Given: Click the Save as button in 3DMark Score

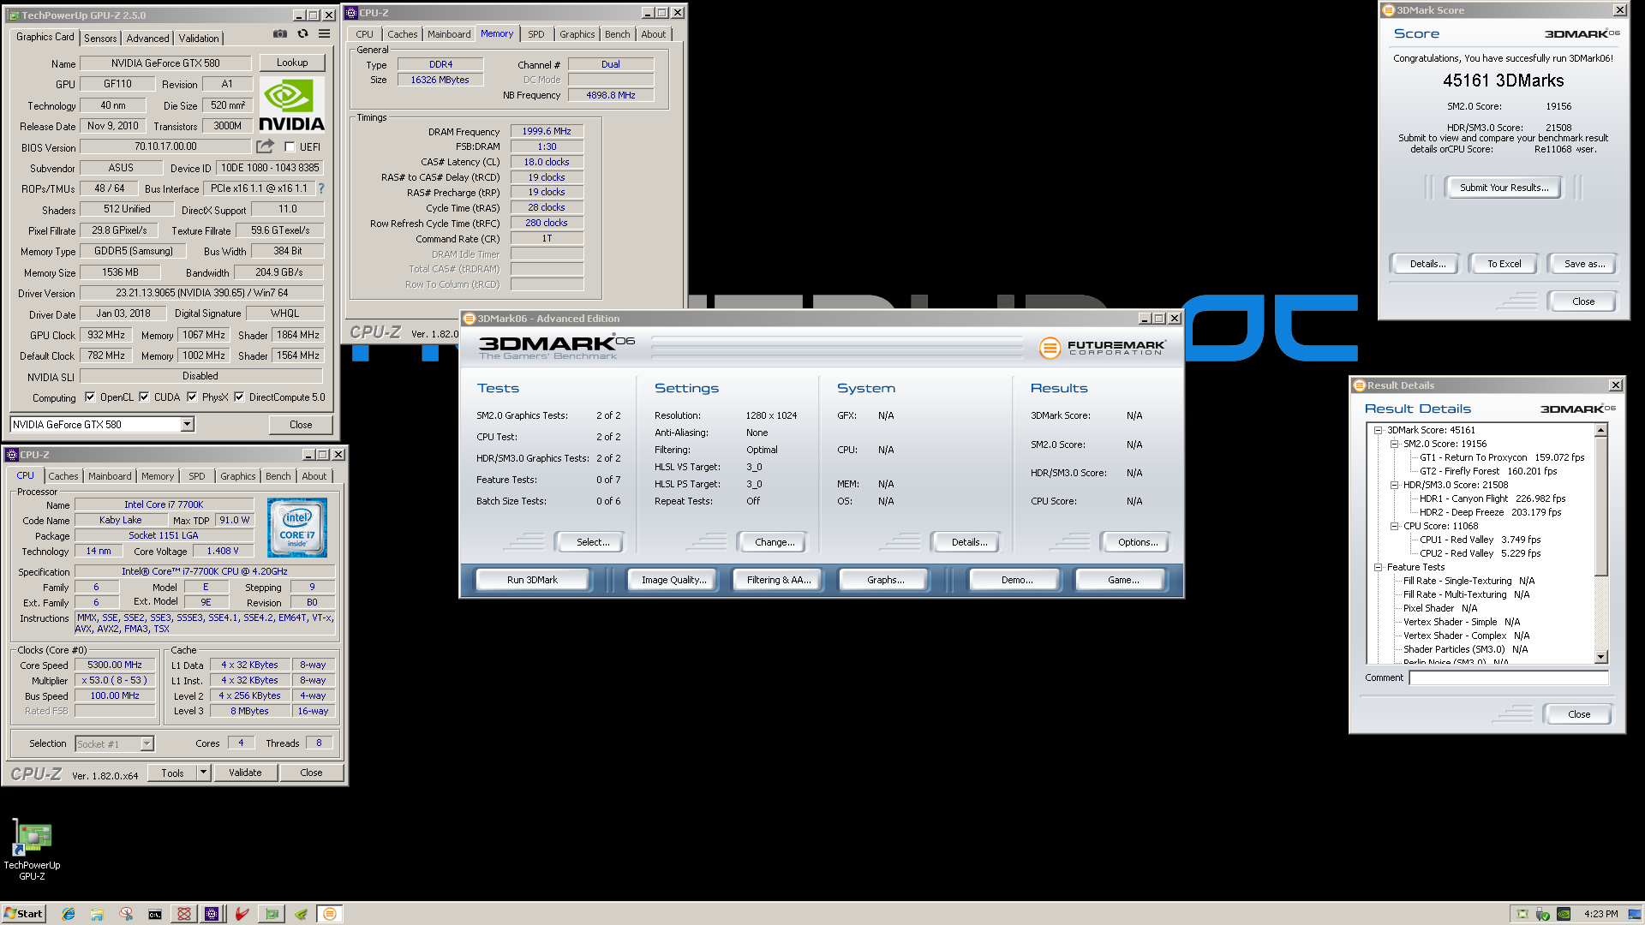Looking at the screenshot, I should point(1584,264).
